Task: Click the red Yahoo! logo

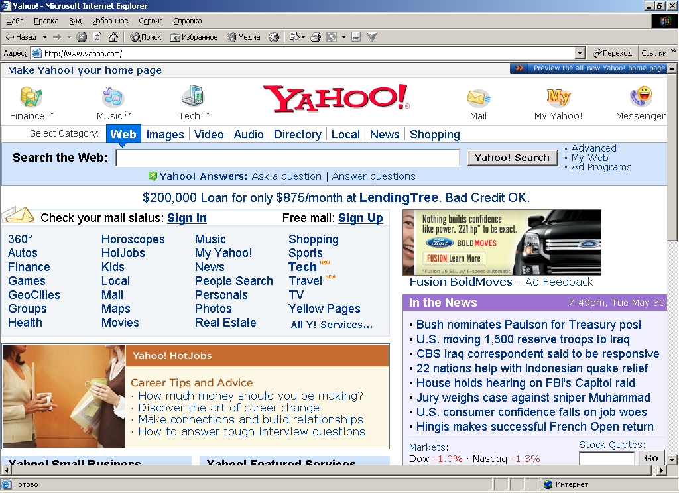Action: 336,98
